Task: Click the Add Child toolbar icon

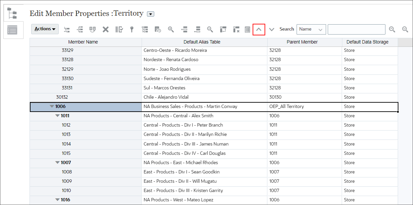Action: [x=67, y=29]
